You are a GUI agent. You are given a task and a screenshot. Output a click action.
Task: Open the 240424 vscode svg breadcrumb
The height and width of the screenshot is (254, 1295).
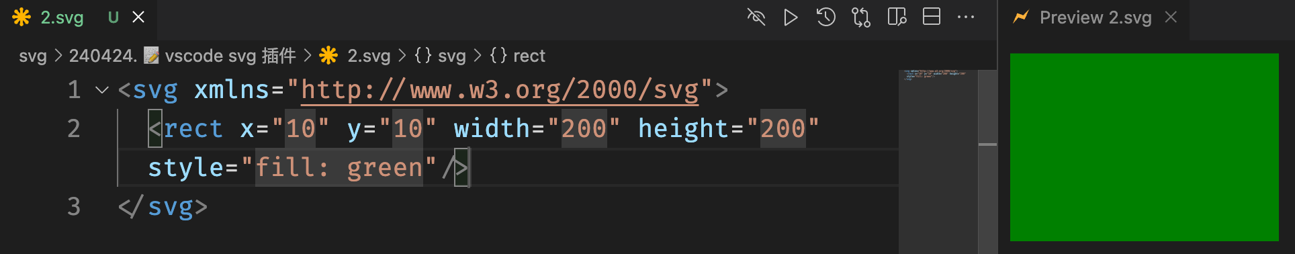[182, 56]
